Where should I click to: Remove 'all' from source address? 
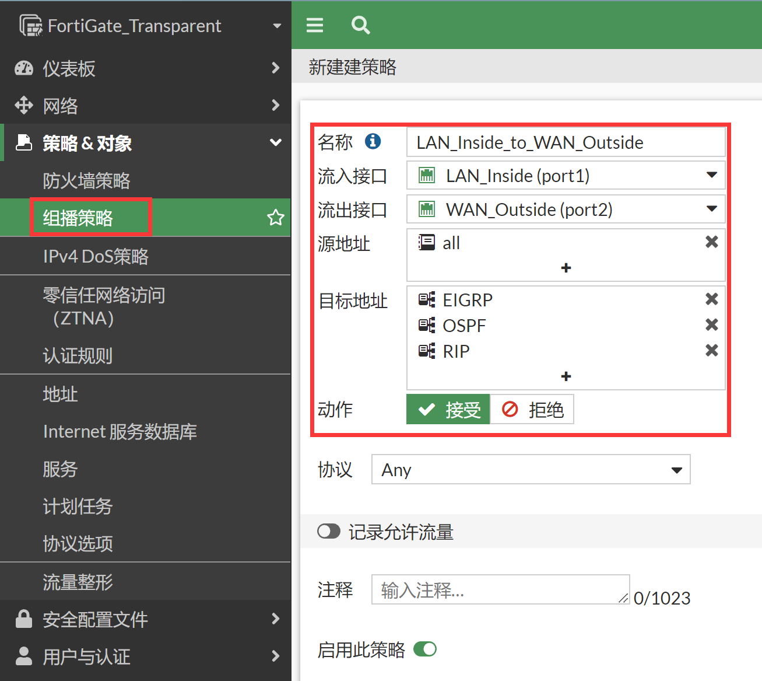711,242
